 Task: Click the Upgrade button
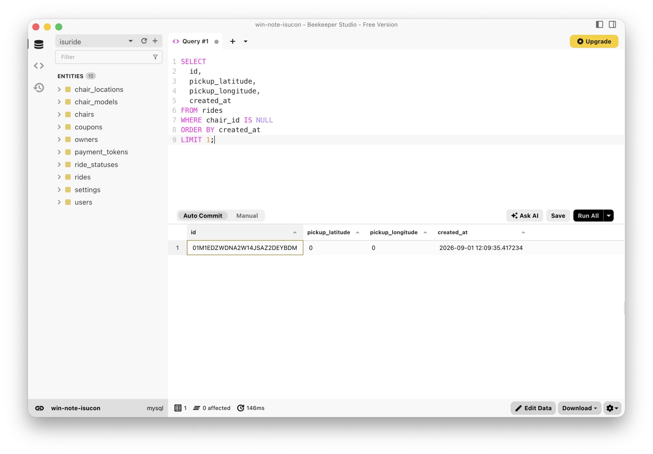[594, 42]
